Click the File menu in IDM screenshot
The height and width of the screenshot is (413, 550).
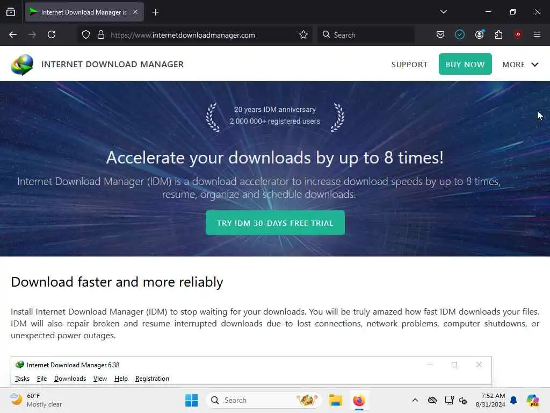(x=42, y=379)
